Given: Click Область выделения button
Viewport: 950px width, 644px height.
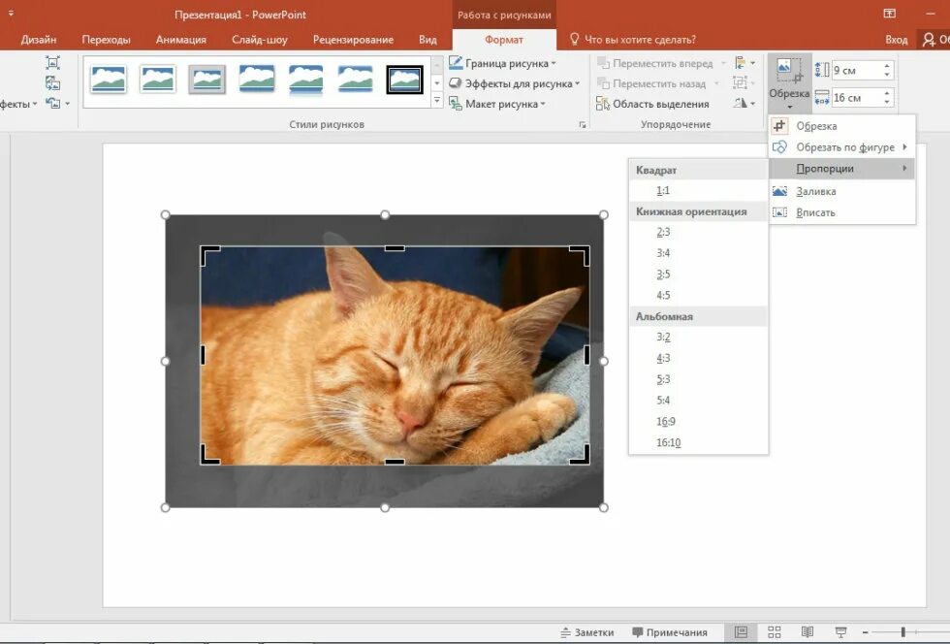Looking at the screenshot, I should [x=652, y=104].
